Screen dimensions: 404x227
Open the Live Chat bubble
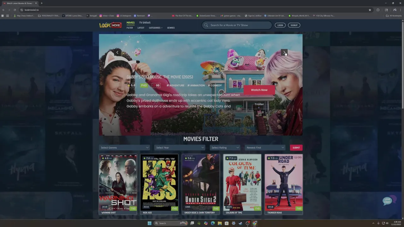coord(389,200)
